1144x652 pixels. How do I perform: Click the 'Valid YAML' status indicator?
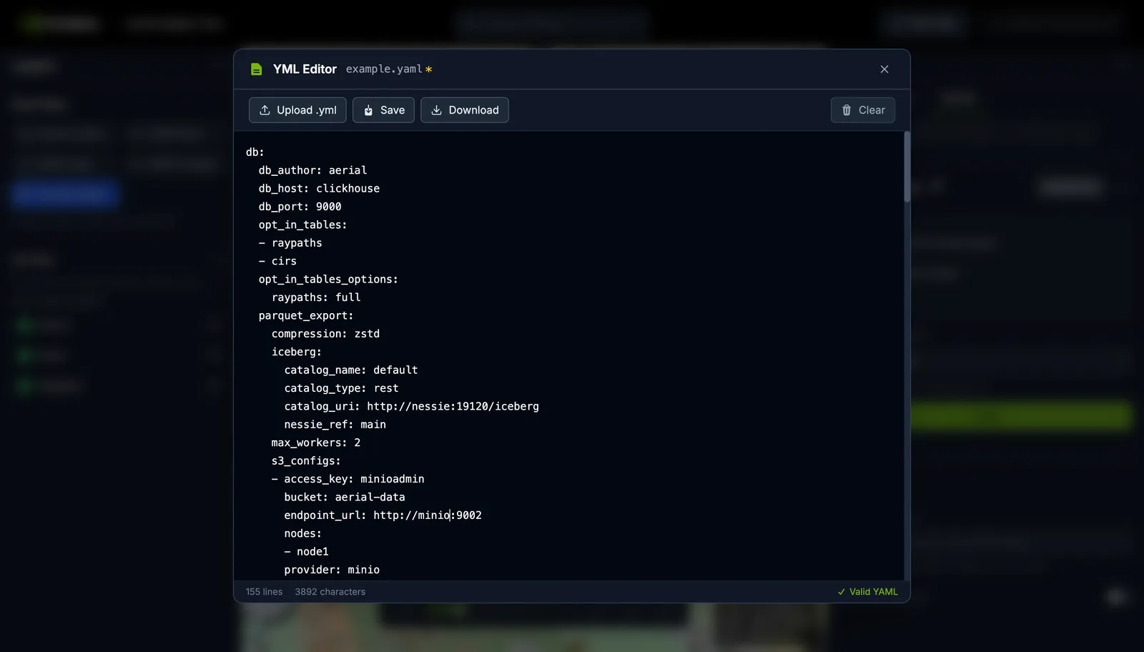[867, 592]
